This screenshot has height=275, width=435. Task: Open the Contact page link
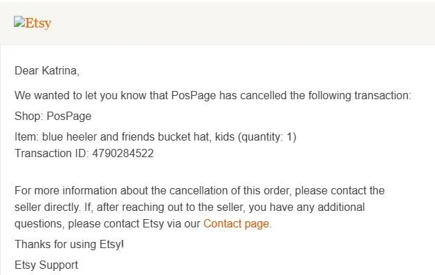236,223
